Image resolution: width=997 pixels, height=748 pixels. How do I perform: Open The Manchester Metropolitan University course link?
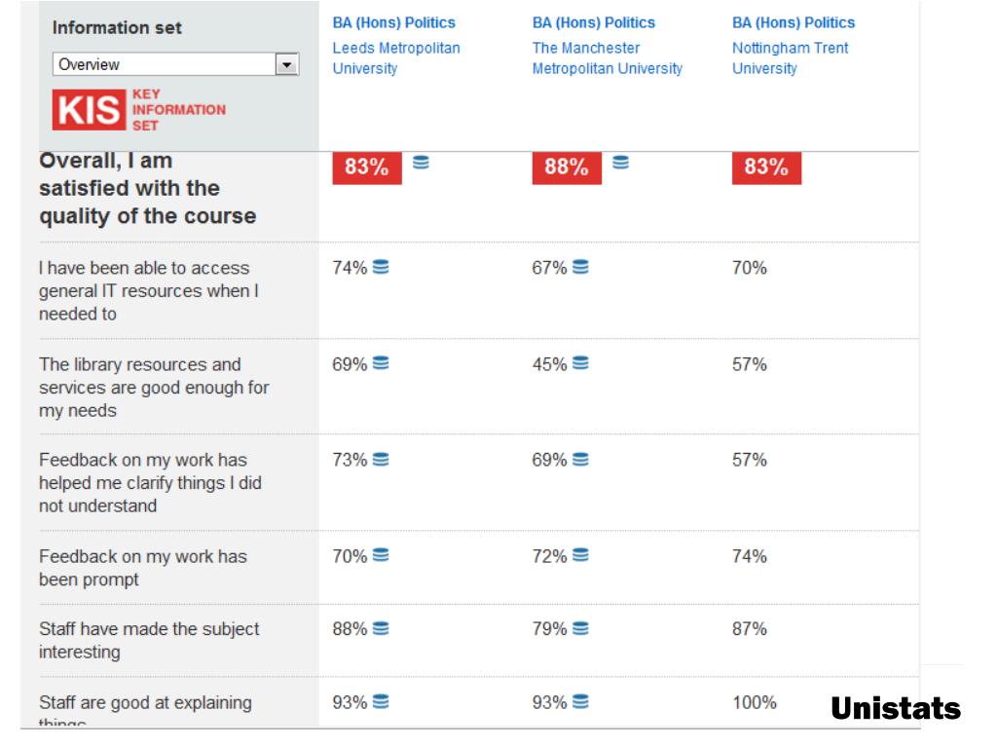[x=608, y=46]
